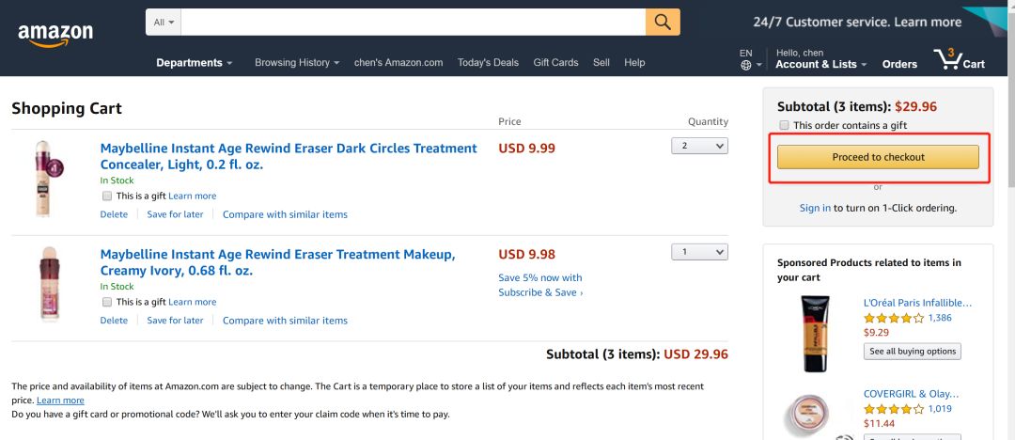Click the L'Oréal star rating

click(x=893, y=318)
